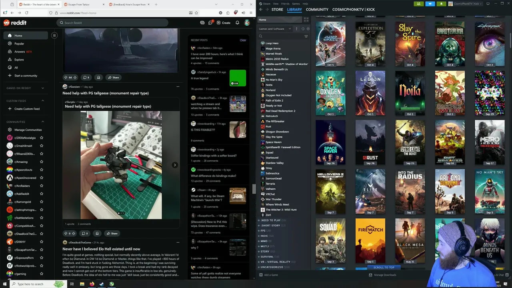Open Steam Big Picture mode monitor icon

(x=488, y=4)
